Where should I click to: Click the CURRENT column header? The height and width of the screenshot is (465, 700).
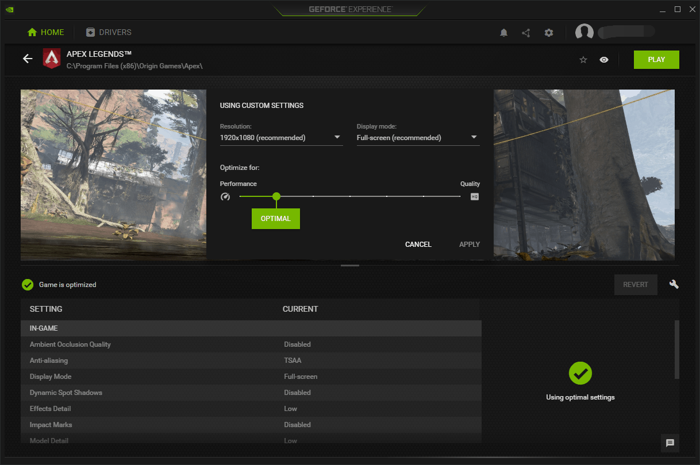(x=300, y=309)
